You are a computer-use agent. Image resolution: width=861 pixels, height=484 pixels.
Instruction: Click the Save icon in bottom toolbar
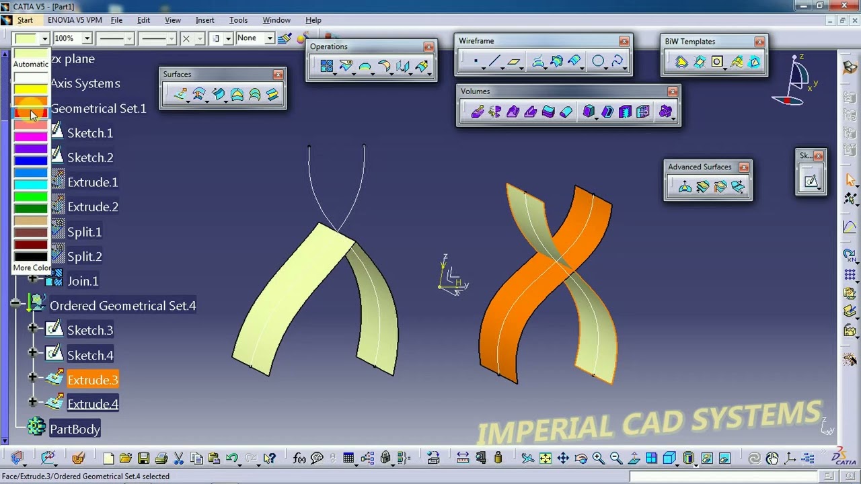pos(143,458)
